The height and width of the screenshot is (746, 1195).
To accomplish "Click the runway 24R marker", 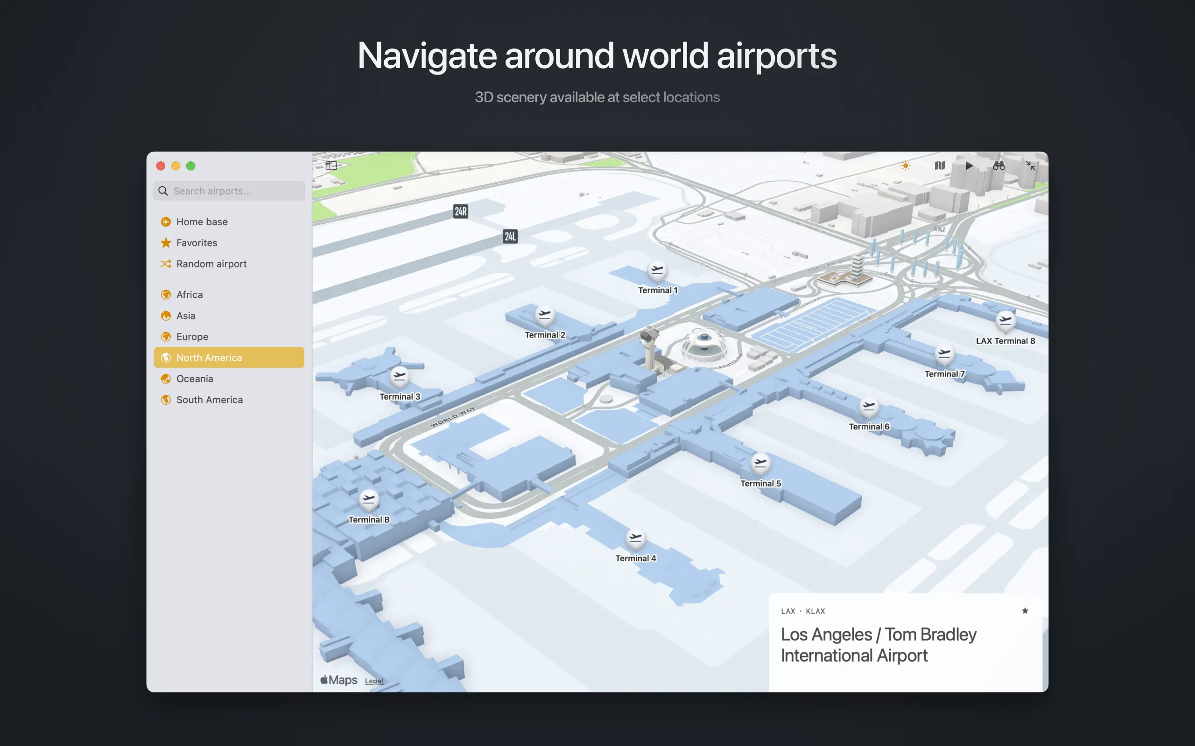I will 460,212.
